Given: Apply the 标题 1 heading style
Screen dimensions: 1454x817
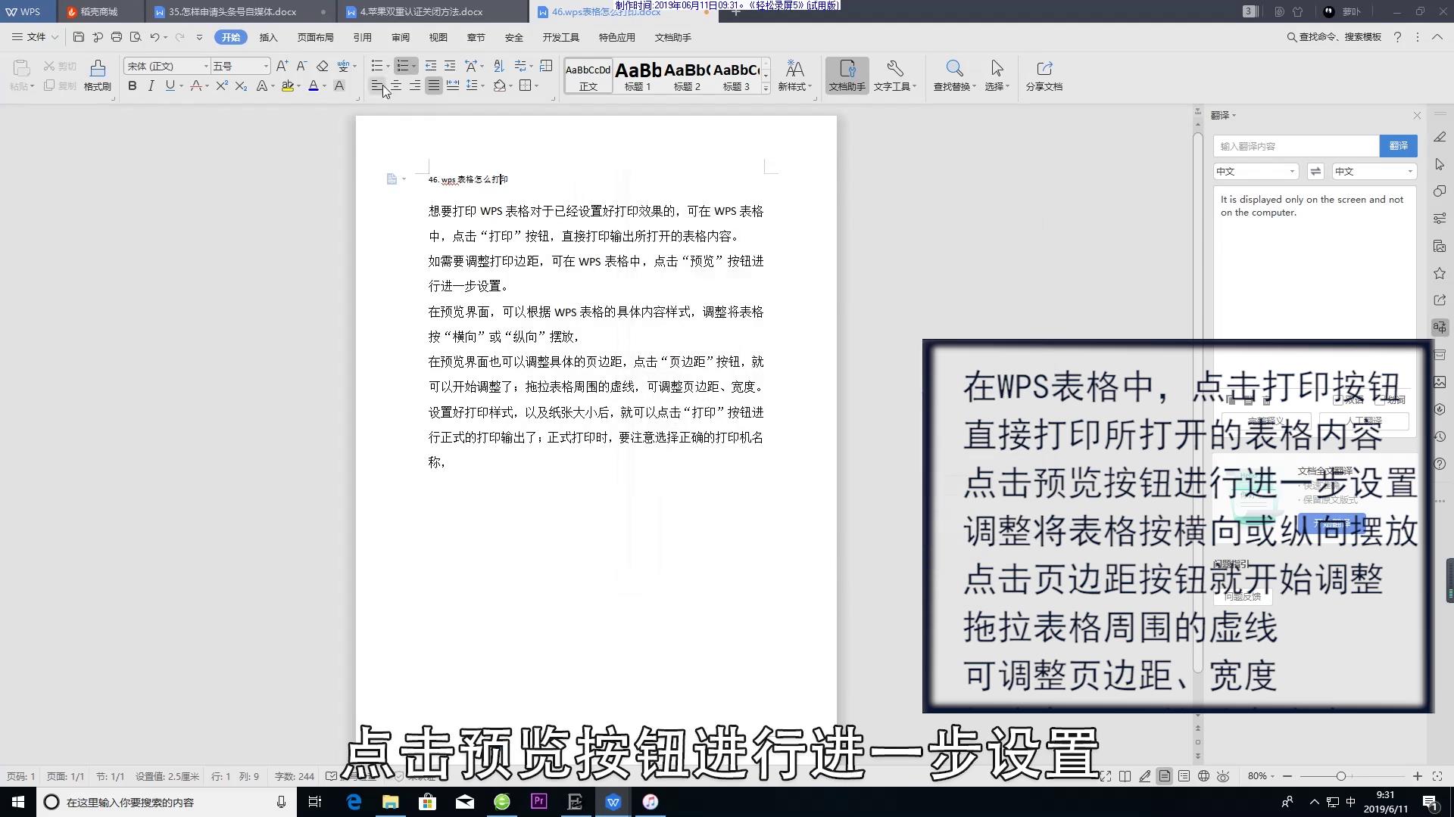Looking at the screenshot, I should click(x=638, y=76).
